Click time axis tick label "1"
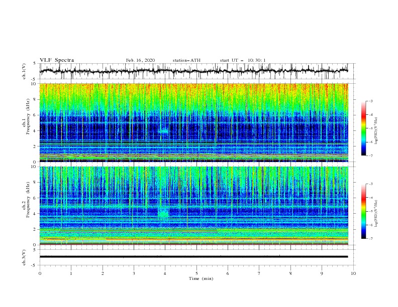This screenshot has width=398, height=307. (71, 273)
